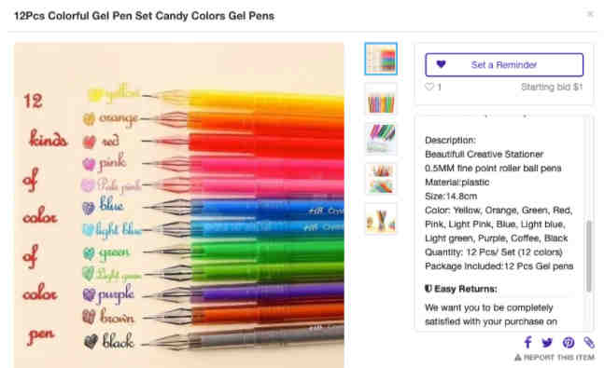The width and height of the screenshot is (604, 368).
Task: Click the Starting bid $1 text
Action: point(552,87)
